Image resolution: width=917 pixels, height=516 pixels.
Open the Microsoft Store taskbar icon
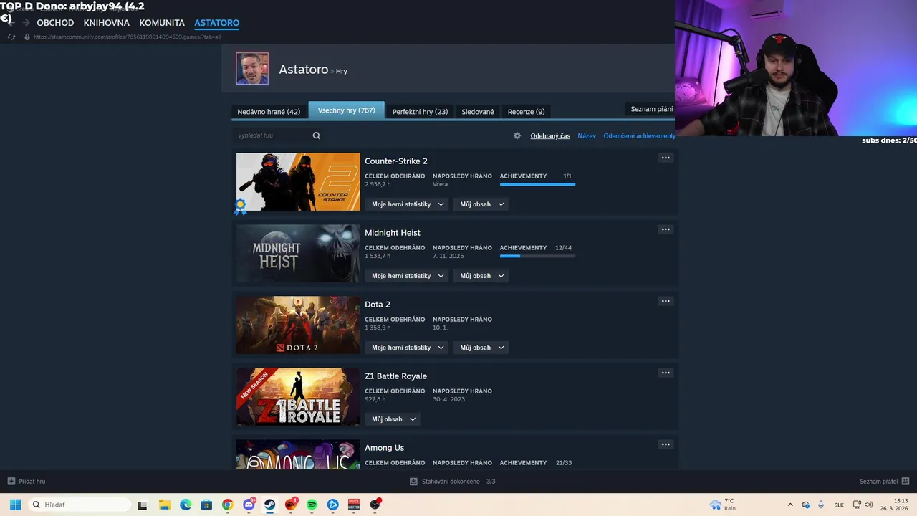[x=206, y=505]
